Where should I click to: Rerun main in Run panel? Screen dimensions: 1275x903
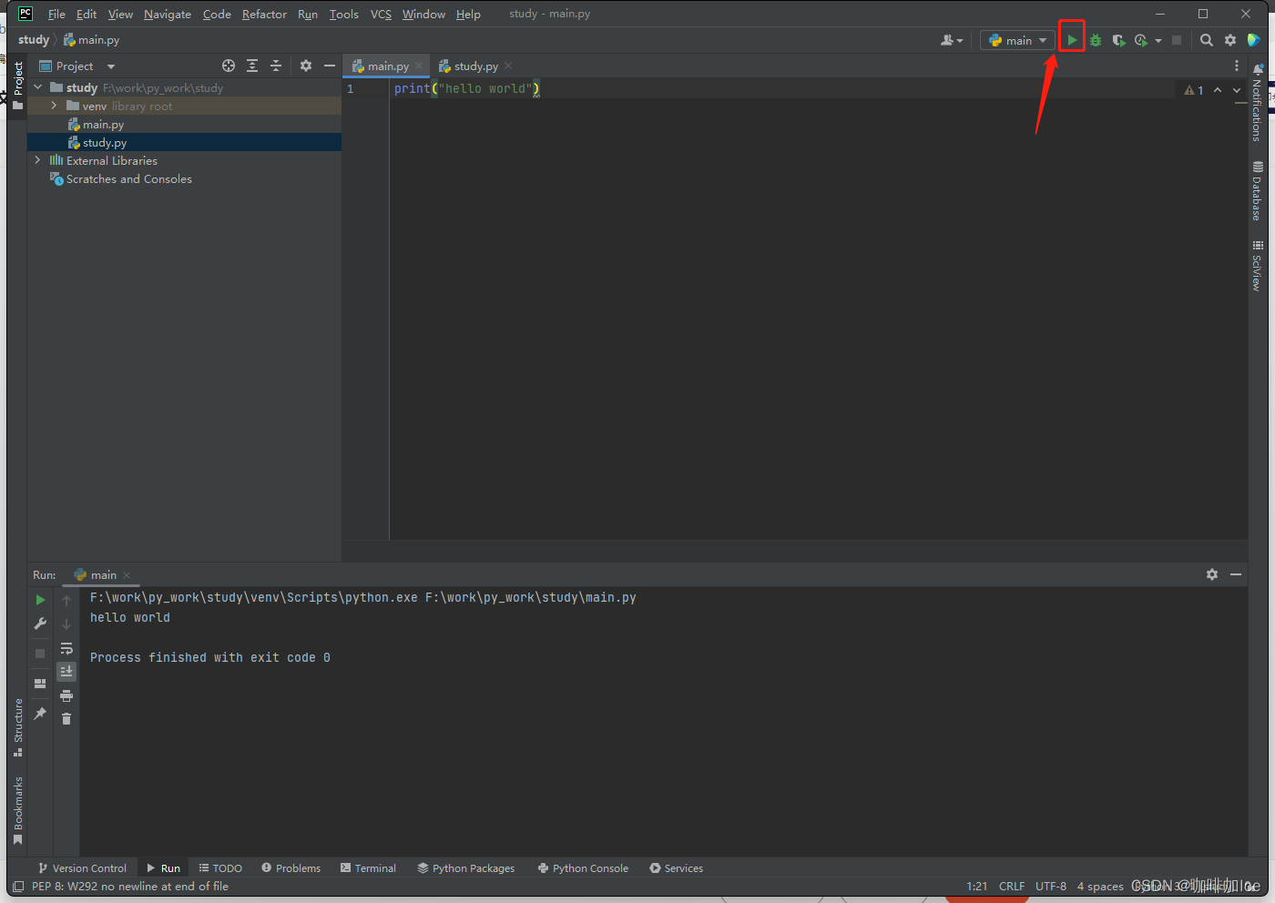point(40,600)
